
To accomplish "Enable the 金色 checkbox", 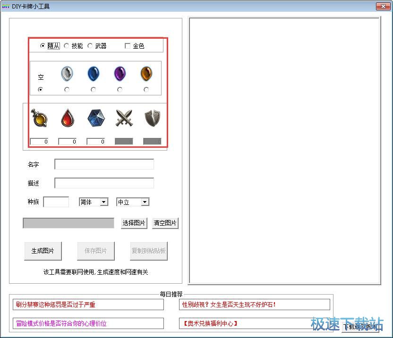I will [128, 46].
